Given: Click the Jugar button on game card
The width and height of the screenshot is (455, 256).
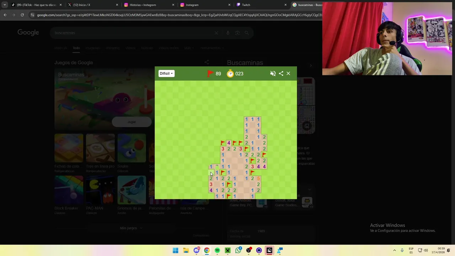Looking at the screenshot, I should coord(132,122).
